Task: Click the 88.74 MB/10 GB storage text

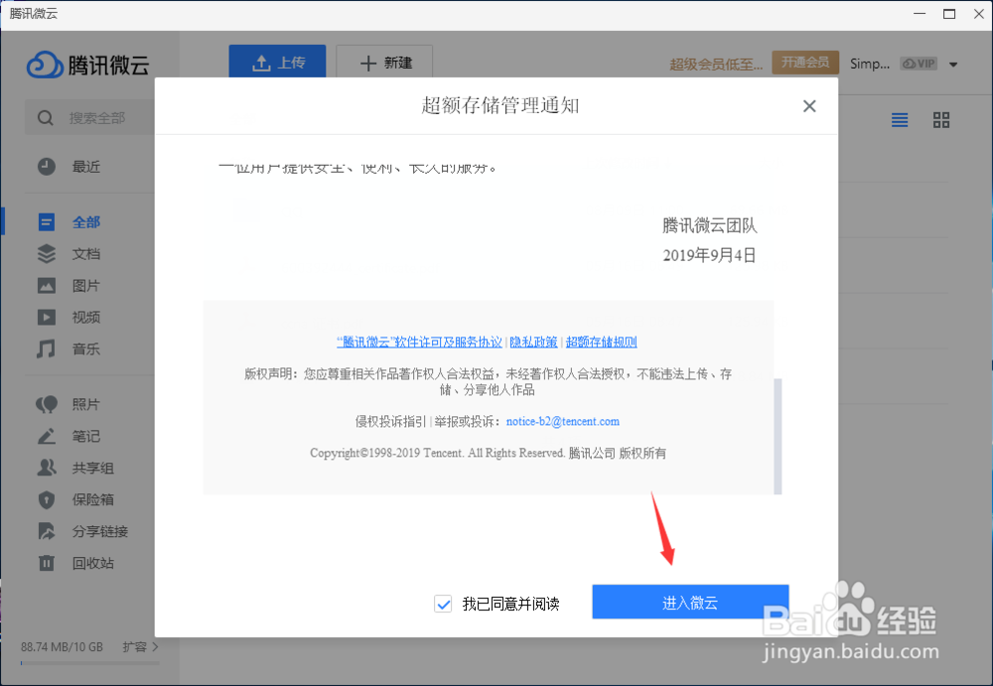Action: (62, 646)
